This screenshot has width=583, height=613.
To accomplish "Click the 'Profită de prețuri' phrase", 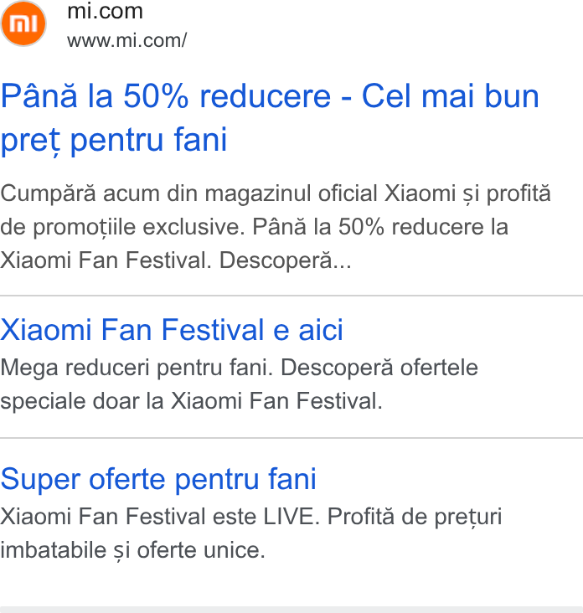I will 415,518.
